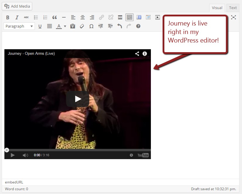Click the list window toolbar icon
This screenshot has width=242, height=194.
pyautogui.click(x=148, y=17)
